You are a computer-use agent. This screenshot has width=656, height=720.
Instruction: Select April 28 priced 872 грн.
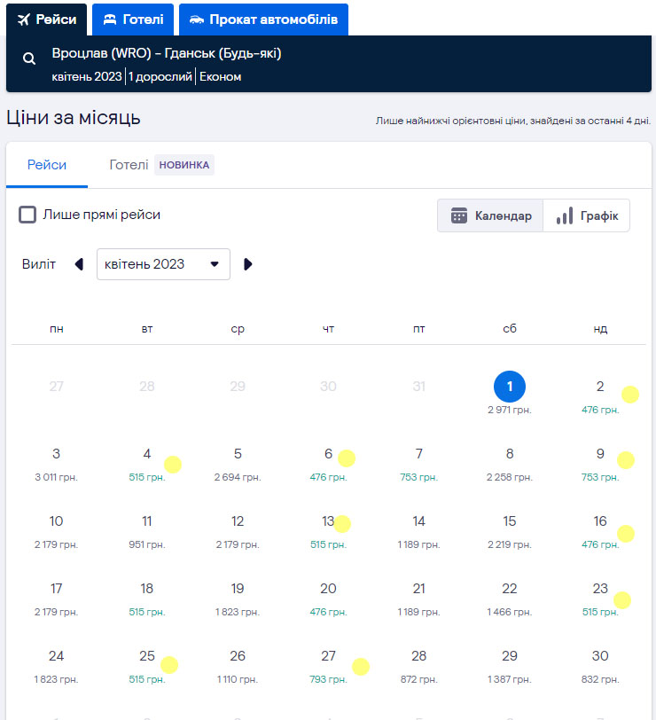click(418, 666)
